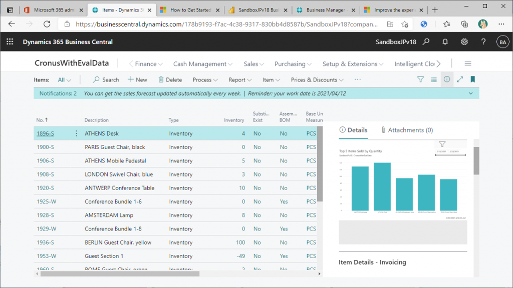This screenshot has height=288, width=513.
Task: Show more actions with the ellipsis
Action: point(358,79)
